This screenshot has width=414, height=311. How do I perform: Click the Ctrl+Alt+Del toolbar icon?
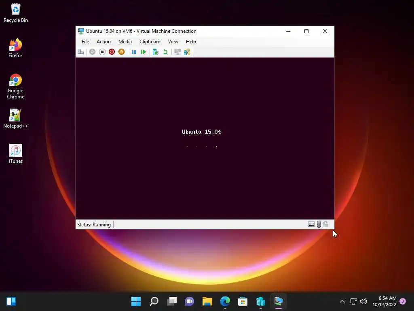[81, 52]
